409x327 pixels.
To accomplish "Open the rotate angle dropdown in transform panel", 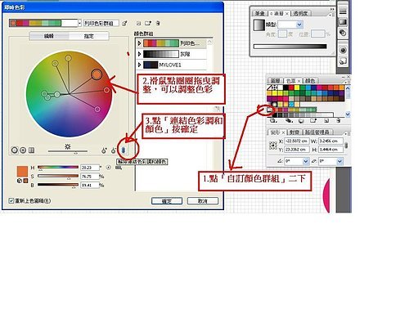I will [x=305, y=161].
